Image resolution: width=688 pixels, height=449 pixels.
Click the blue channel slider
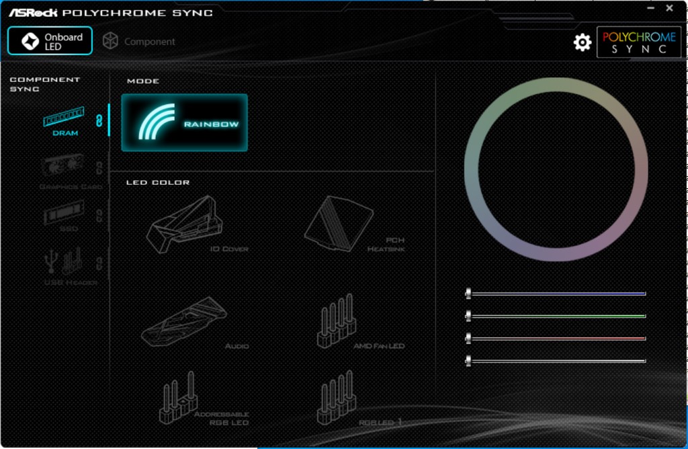[x=556, y=294]
